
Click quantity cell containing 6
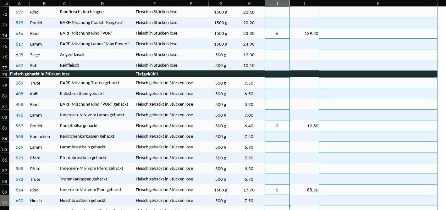click(277, 33)
